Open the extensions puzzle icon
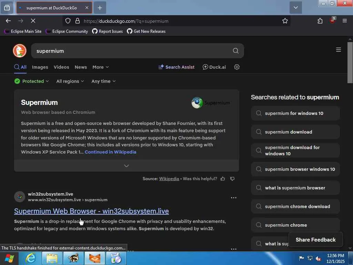 pos(320,21)
